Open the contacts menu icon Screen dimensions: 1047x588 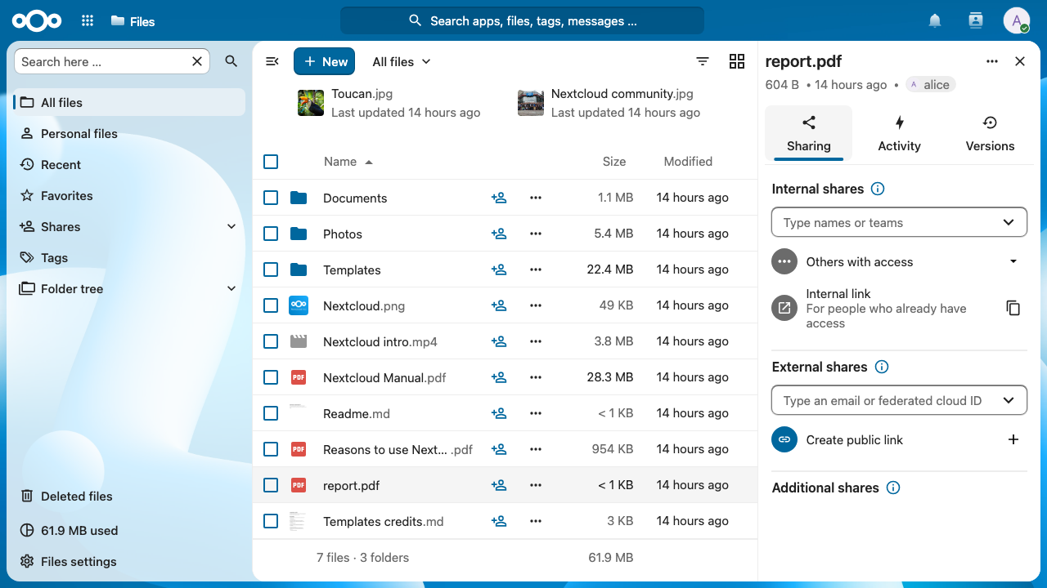point(975,21)
